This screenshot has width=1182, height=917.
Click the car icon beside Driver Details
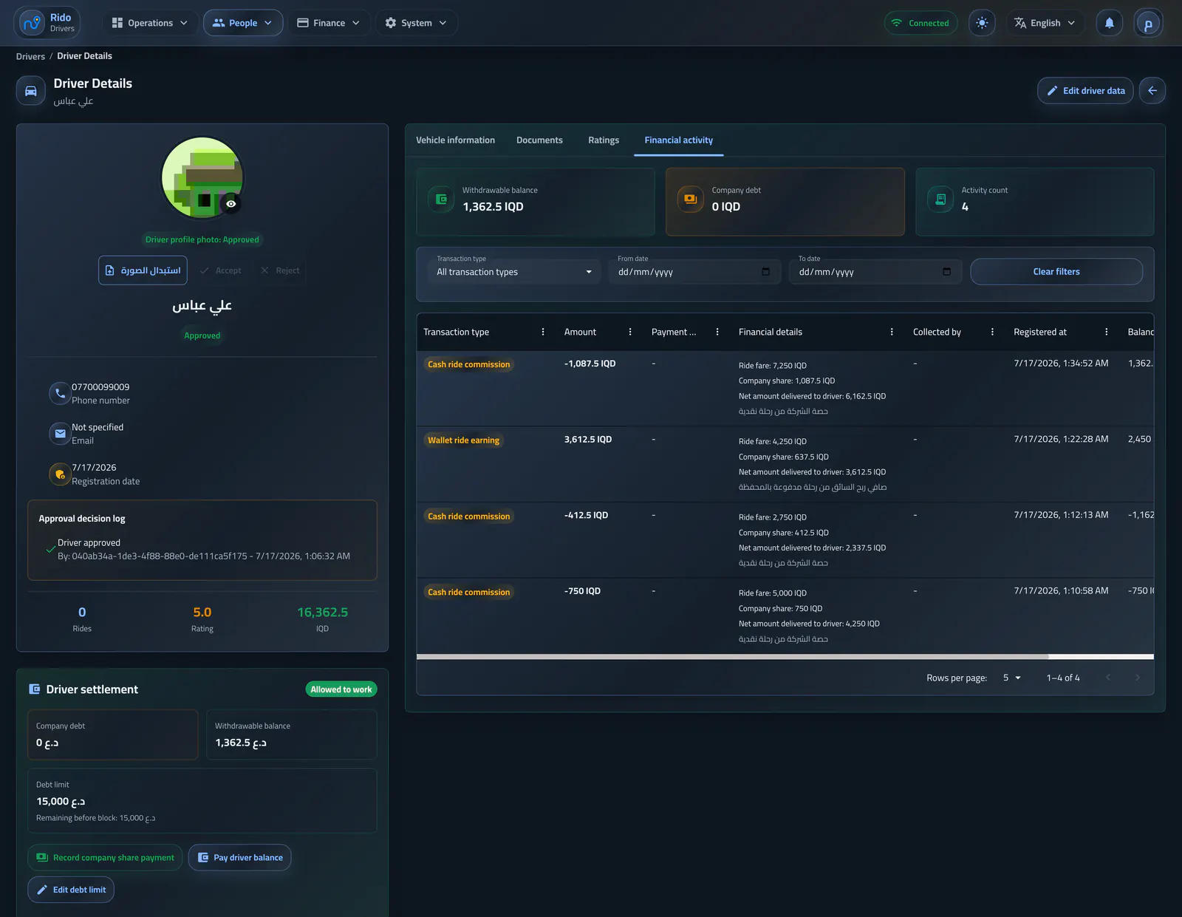pos(31,91)
